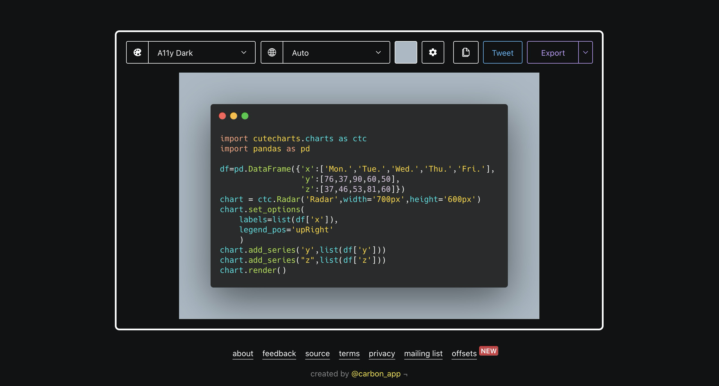The image size is (719, 386).
Task: Open settings with the gear icon
Action: click(433, 53)
